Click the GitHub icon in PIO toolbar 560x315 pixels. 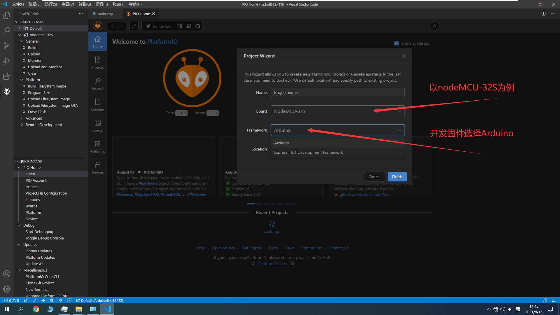pos(198,26)
